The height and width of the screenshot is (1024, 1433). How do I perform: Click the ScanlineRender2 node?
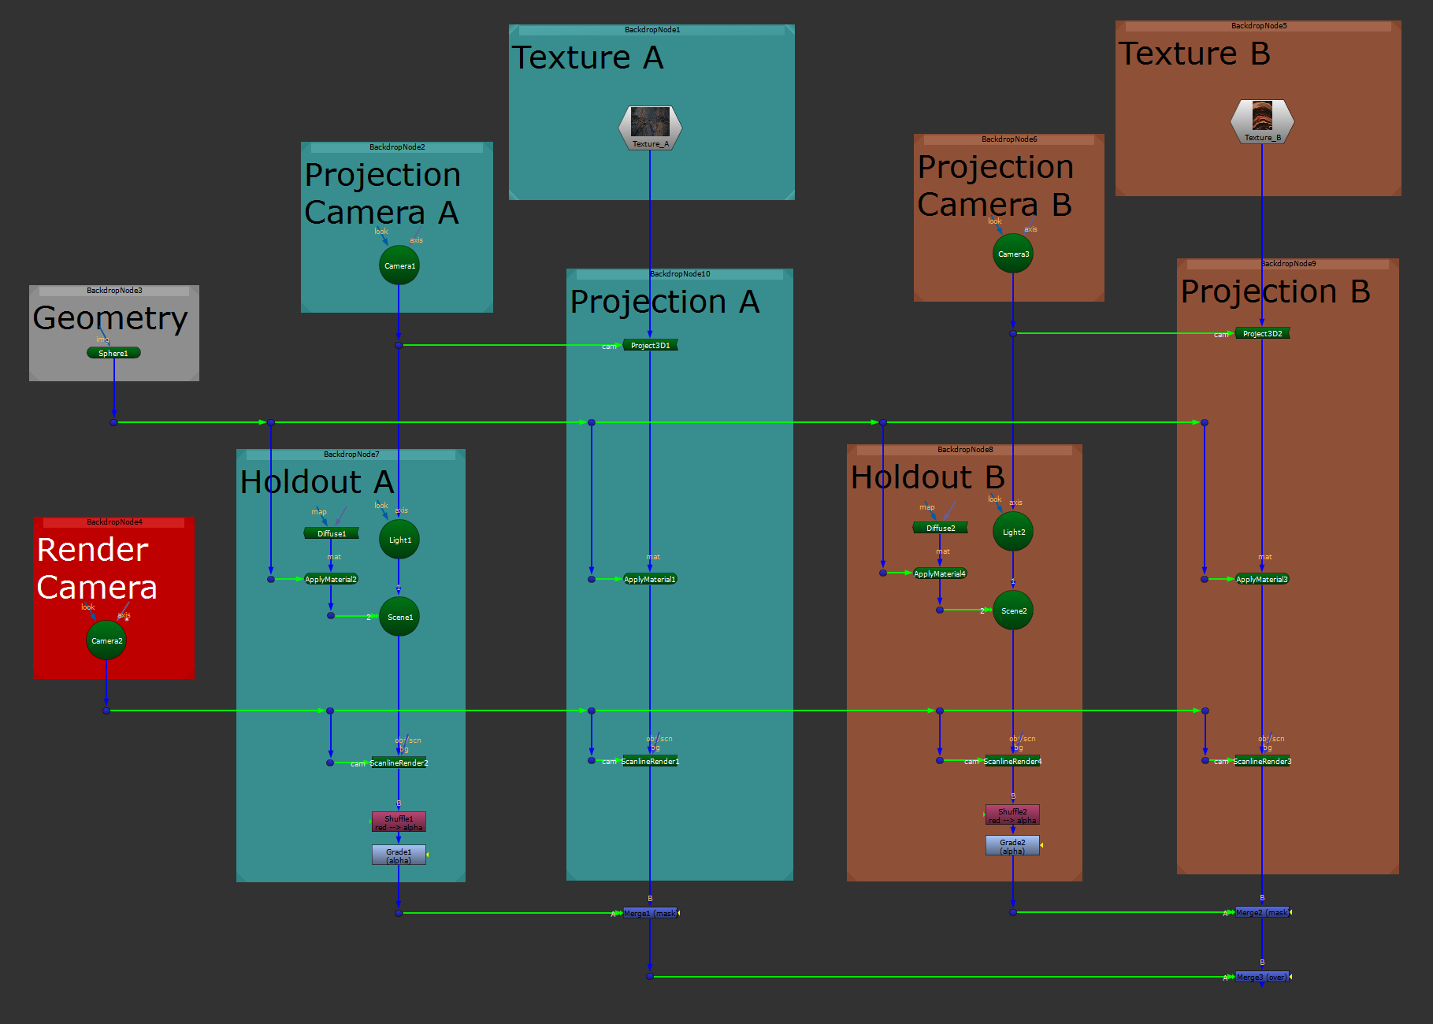399,762
